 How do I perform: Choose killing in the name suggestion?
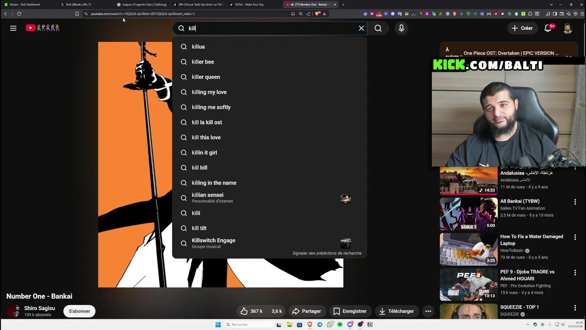(x=270, y=183)
